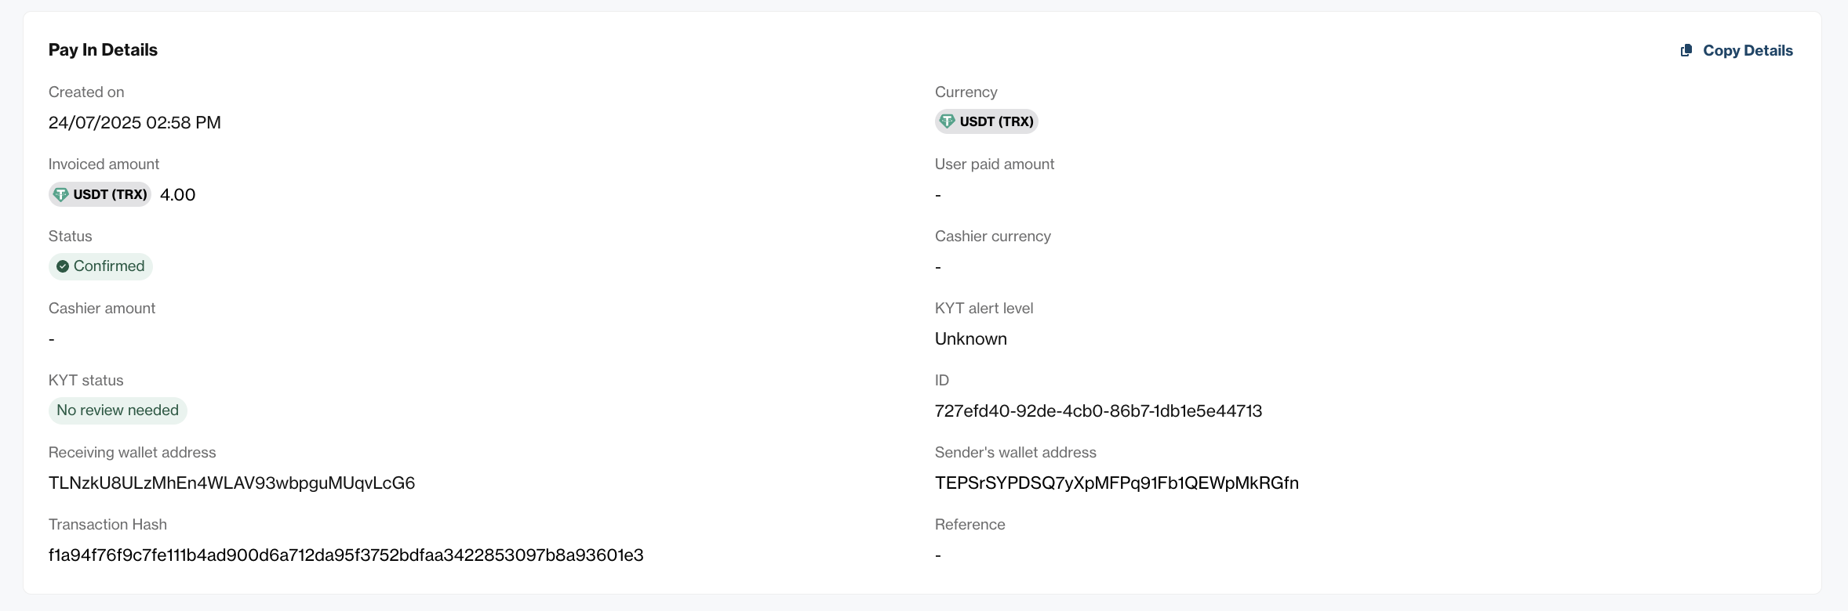Select the receiving wallet address text
Image resolution: width=1848 pixels, height=611 pixels.
click(232, 483)
